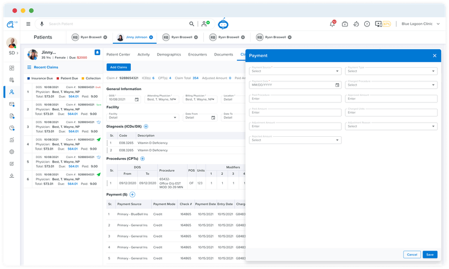Click plus icon next to Payment (S)

[132, 194]
